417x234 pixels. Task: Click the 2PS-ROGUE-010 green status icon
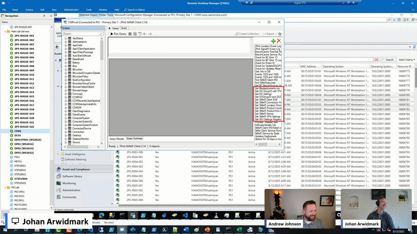click(11, 75)
